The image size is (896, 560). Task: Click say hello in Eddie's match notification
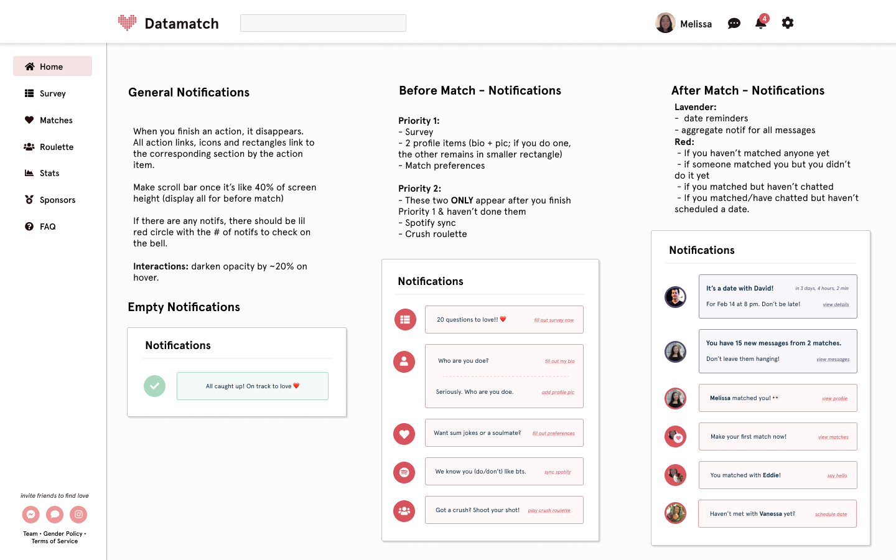(x=838, y=475)
